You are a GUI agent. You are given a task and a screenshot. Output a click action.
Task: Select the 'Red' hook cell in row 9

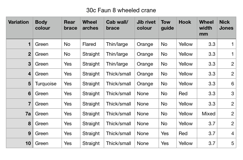[187, 133]
